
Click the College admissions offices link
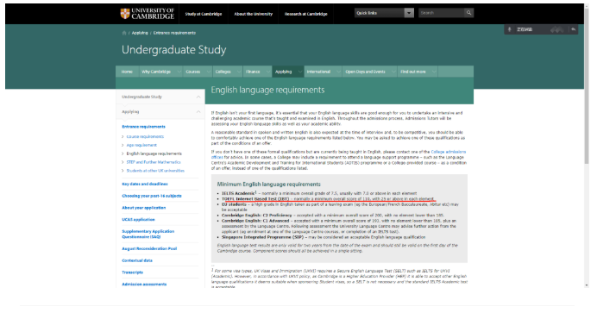tap(448, 152)
